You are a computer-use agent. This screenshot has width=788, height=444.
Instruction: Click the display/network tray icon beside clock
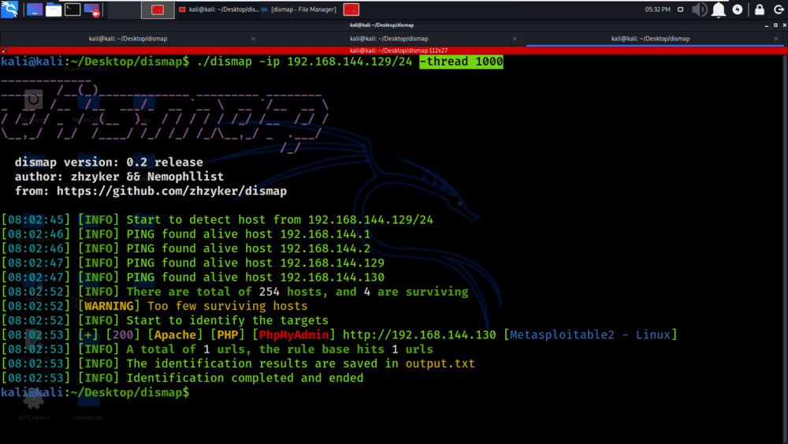pos(681,9)
